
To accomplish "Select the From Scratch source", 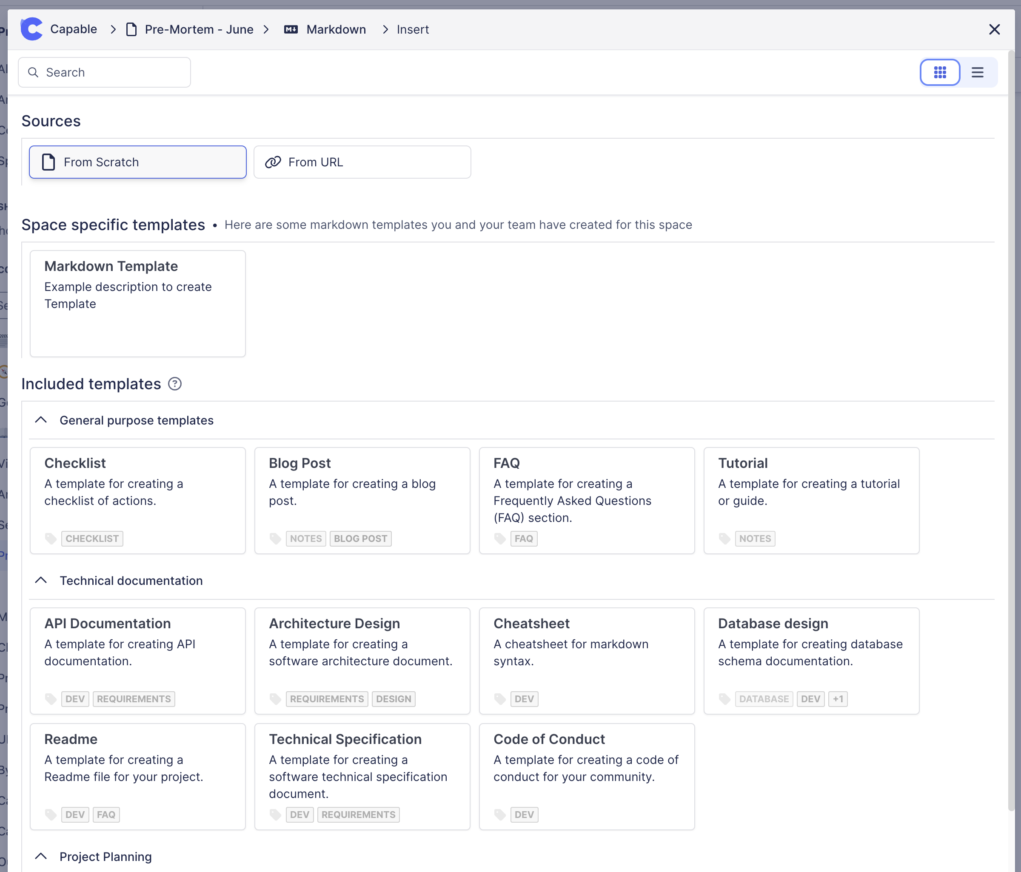I will pyautogui.click(x=137, y=162).
